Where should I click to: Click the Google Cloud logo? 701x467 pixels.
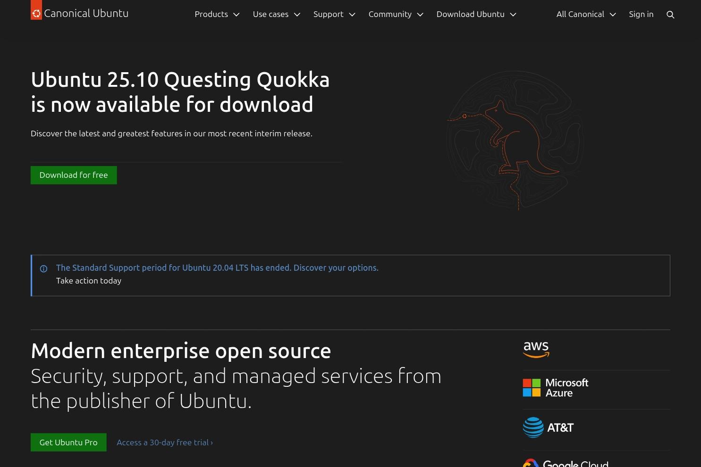point(566,463)
